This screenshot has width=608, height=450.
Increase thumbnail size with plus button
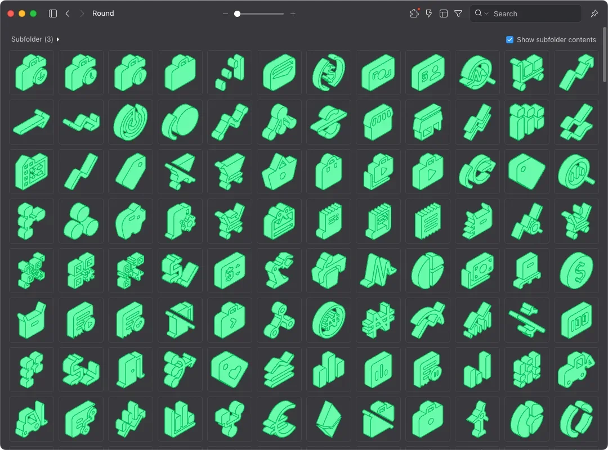pyautogui.click(x=293, y=13)
